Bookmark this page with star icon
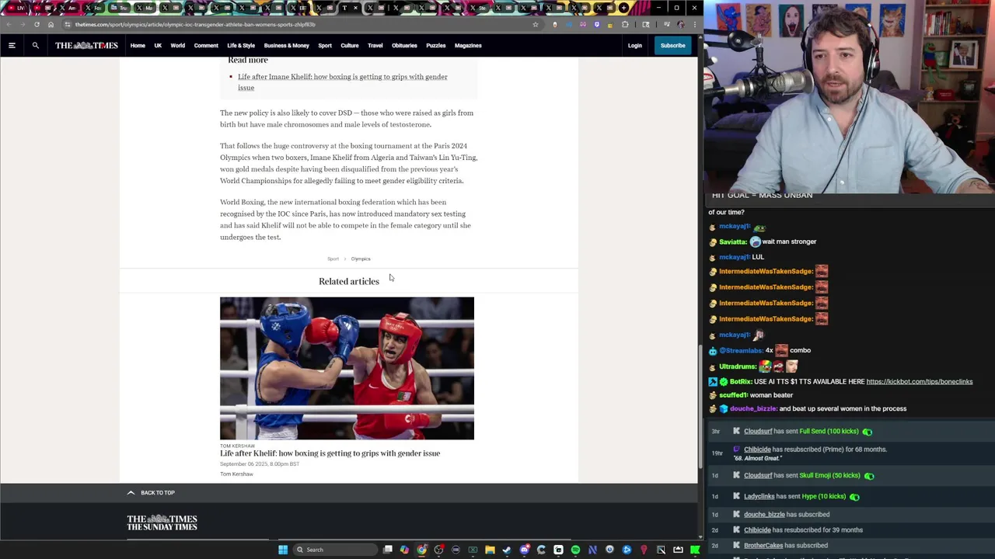Viewport: 995px width, 559px height. point(535,24)
